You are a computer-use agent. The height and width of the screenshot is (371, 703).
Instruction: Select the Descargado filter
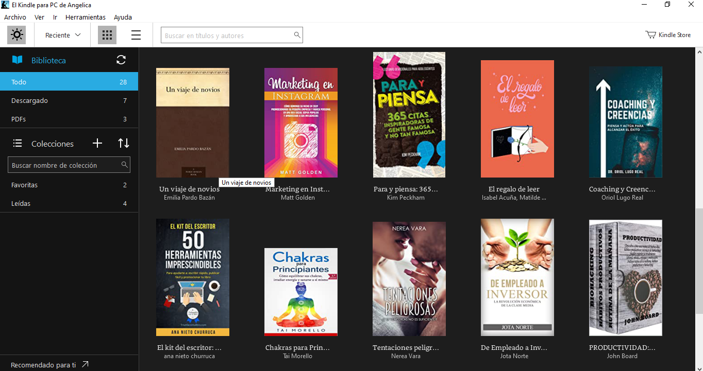(69, 100)
